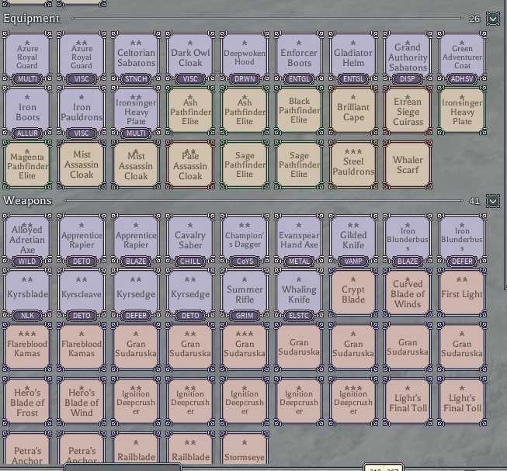Screen dimensions: 507x471
Task: Pick the Curved Blade of Winds
Action: point(408,293)
